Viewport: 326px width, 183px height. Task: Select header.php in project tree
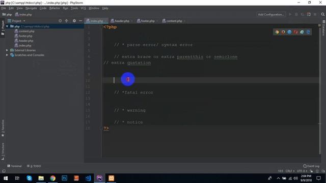click(x=24, y=41)
